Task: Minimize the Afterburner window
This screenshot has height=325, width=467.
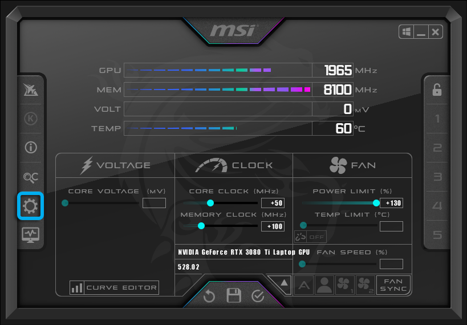Action: (x=421, y=31)
